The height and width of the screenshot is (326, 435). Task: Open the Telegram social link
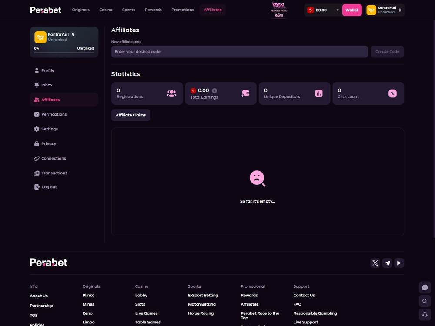click(x=387, y=263)
